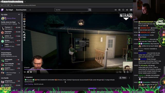Open the 'Durchsuchen' tab
Screen dimensions: 165x93
click(x=21, y=10)
